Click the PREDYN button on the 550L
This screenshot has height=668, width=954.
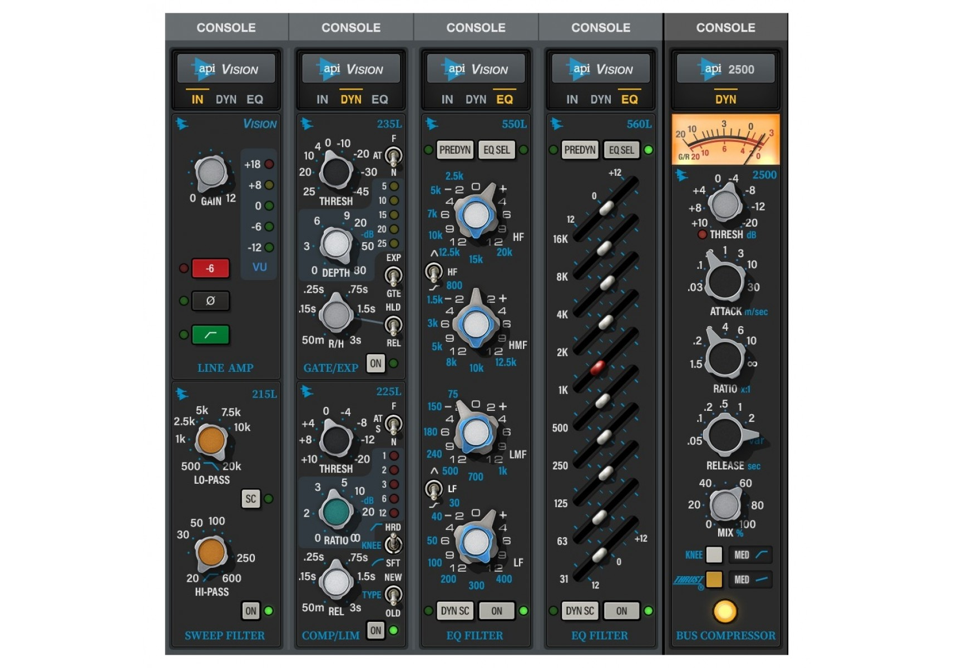(x=455, y=150)
